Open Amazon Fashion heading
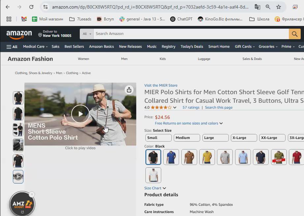The image size is (304, 216). click(30, 59)
